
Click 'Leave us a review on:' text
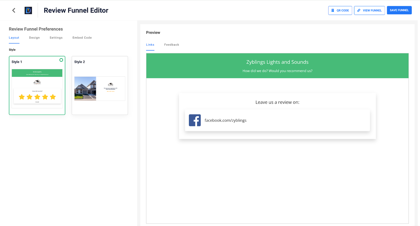277,102
